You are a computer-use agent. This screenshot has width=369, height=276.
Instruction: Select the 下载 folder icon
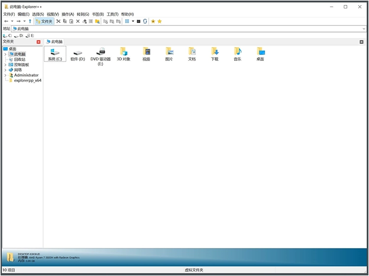click(215, 54)
